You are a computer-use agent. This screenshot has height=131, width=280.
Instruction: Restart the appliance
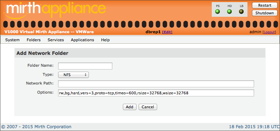pos(265,5)
